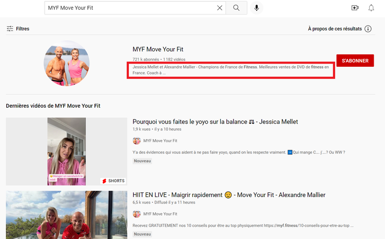Click the info icon beside À propos de ces résultats
This screenshot has height=239, width=385.
tap(368, 29)
